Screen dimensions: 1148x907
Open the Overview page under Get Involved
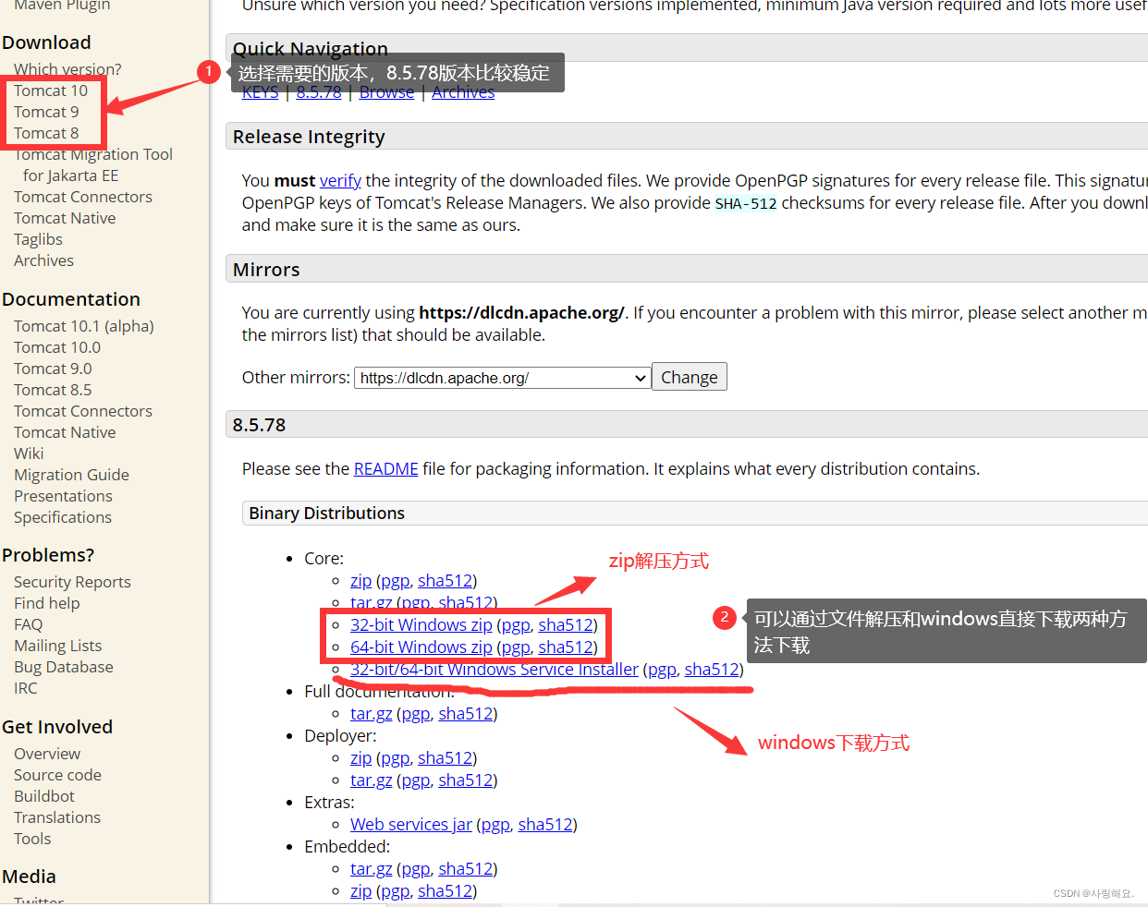(47, 754)
